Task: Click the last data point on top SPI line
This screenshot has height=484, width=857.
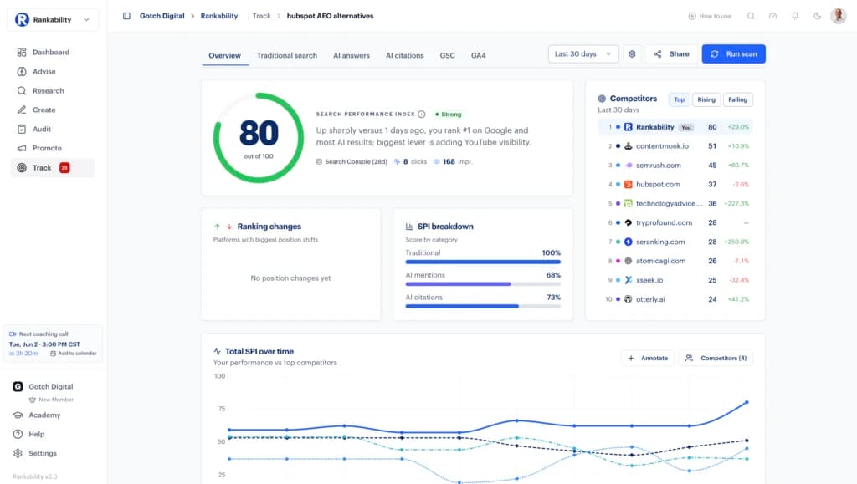Action: coord(747,402)
